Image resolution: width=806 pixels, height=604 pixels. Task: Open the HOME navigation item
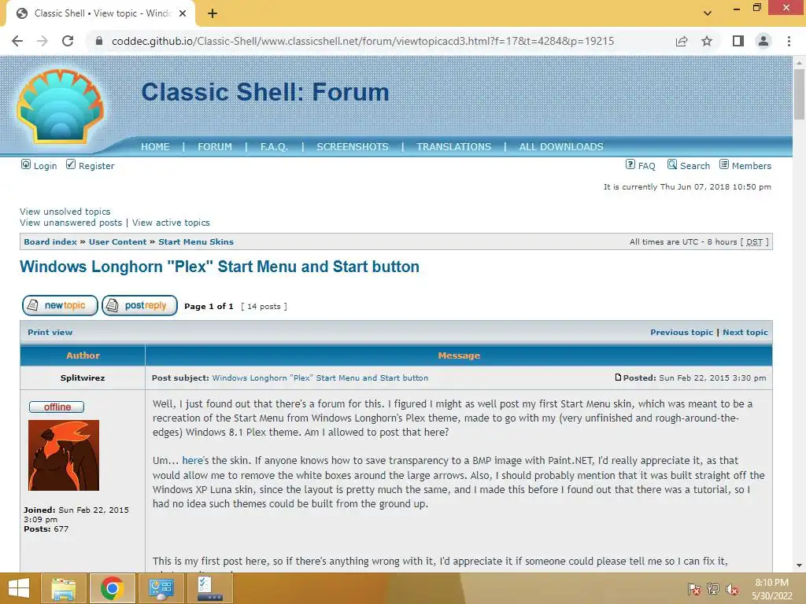(x=155, y=147)
